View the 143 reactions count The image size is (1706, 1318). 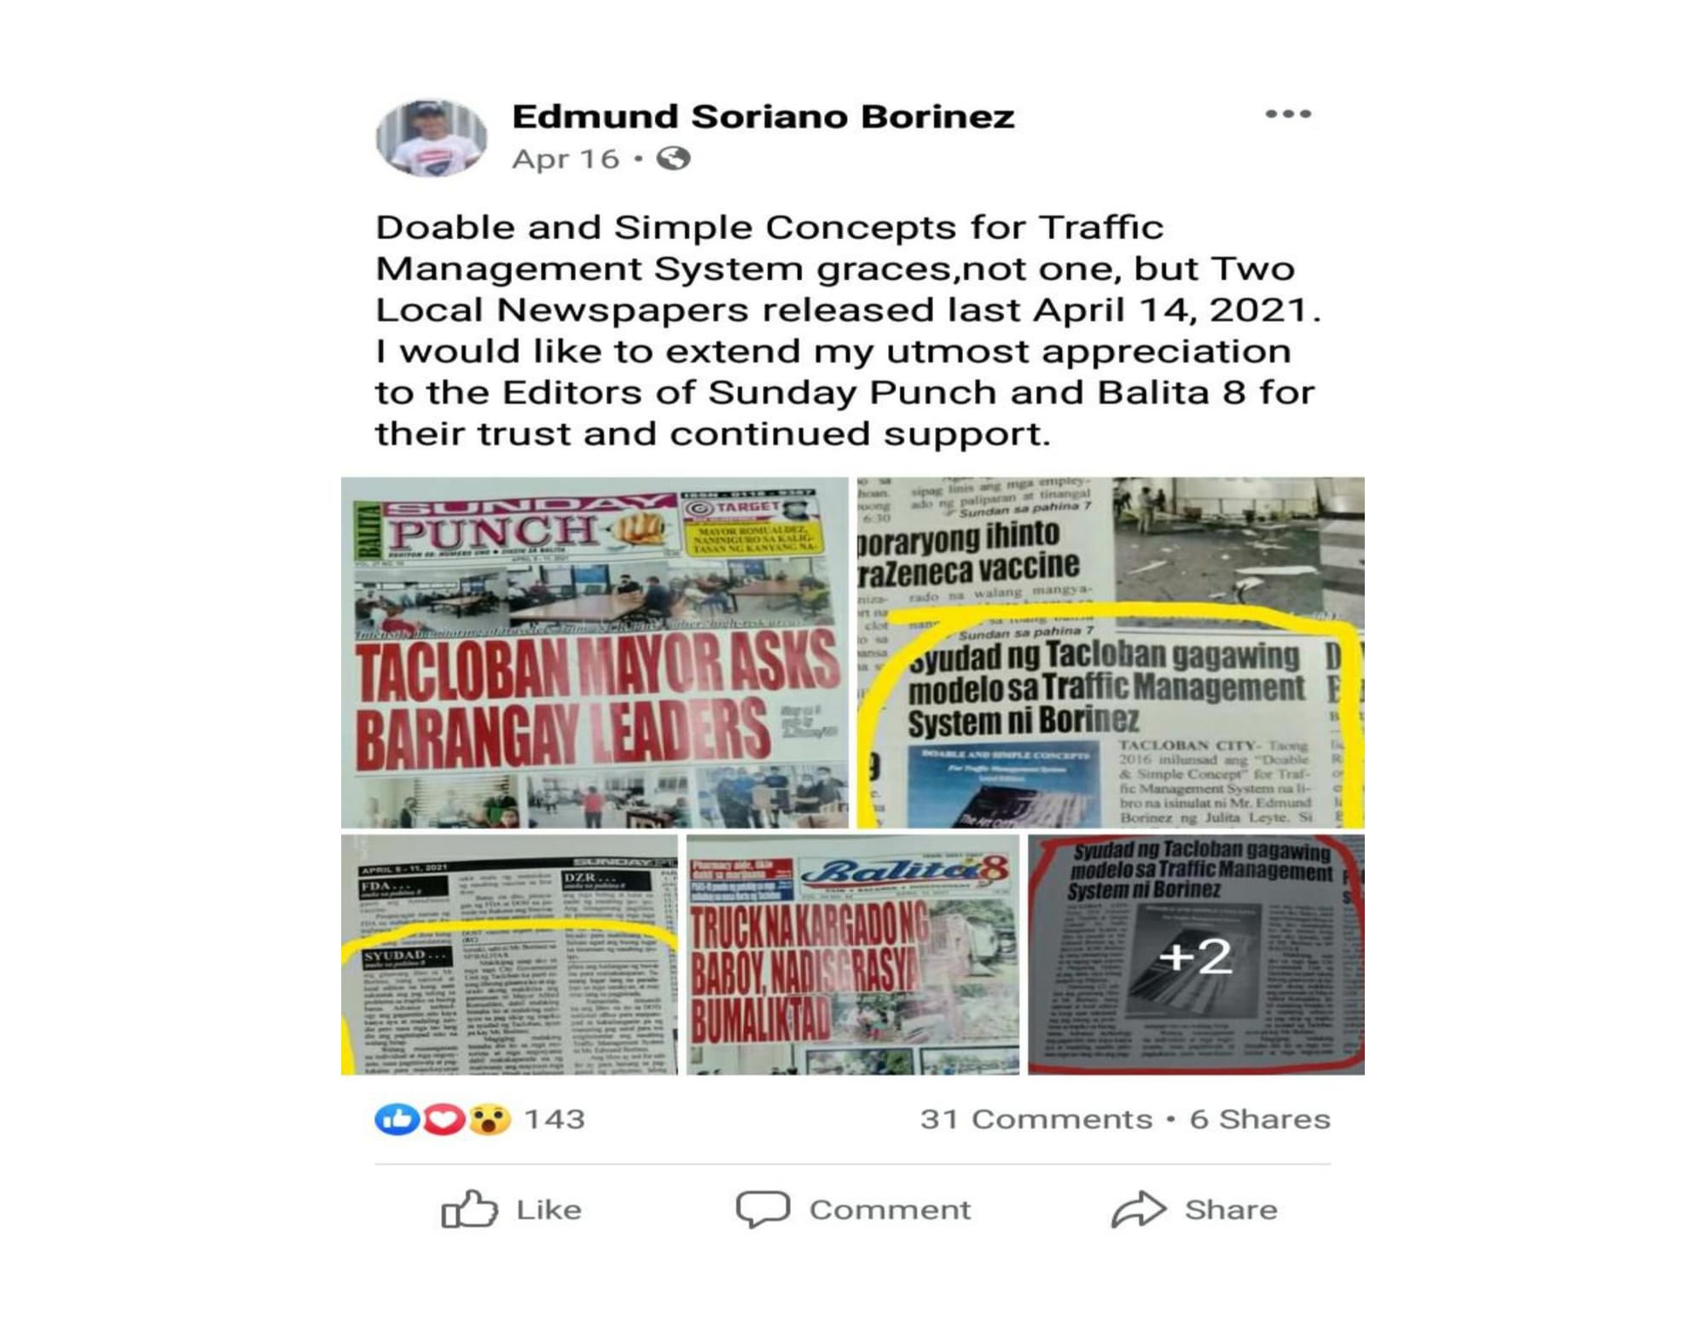click(554, 1118)
